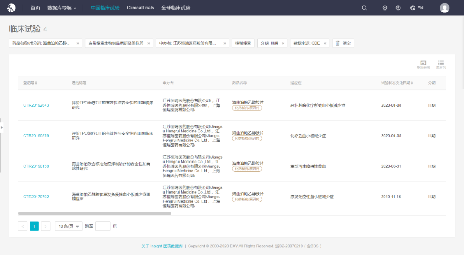Image resolution: width=464 pixels, height=255 pixels.
Task: Sort by the 试验状态变化日期 column arrows
Action: tap(412, 83)
